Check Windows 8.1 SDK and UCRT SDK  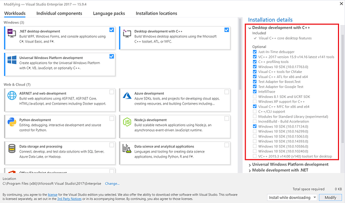click(254, 96)
